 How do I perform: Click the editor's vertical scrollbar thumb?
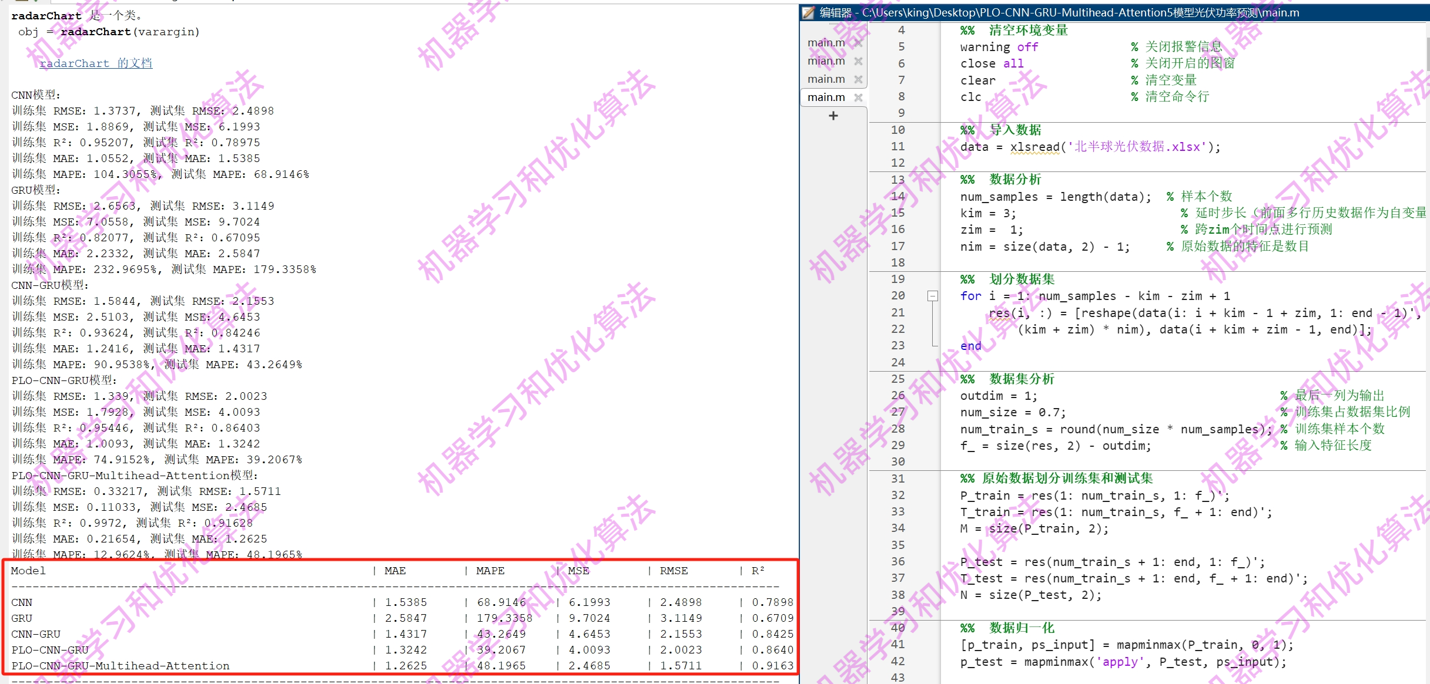[1427, 53]
